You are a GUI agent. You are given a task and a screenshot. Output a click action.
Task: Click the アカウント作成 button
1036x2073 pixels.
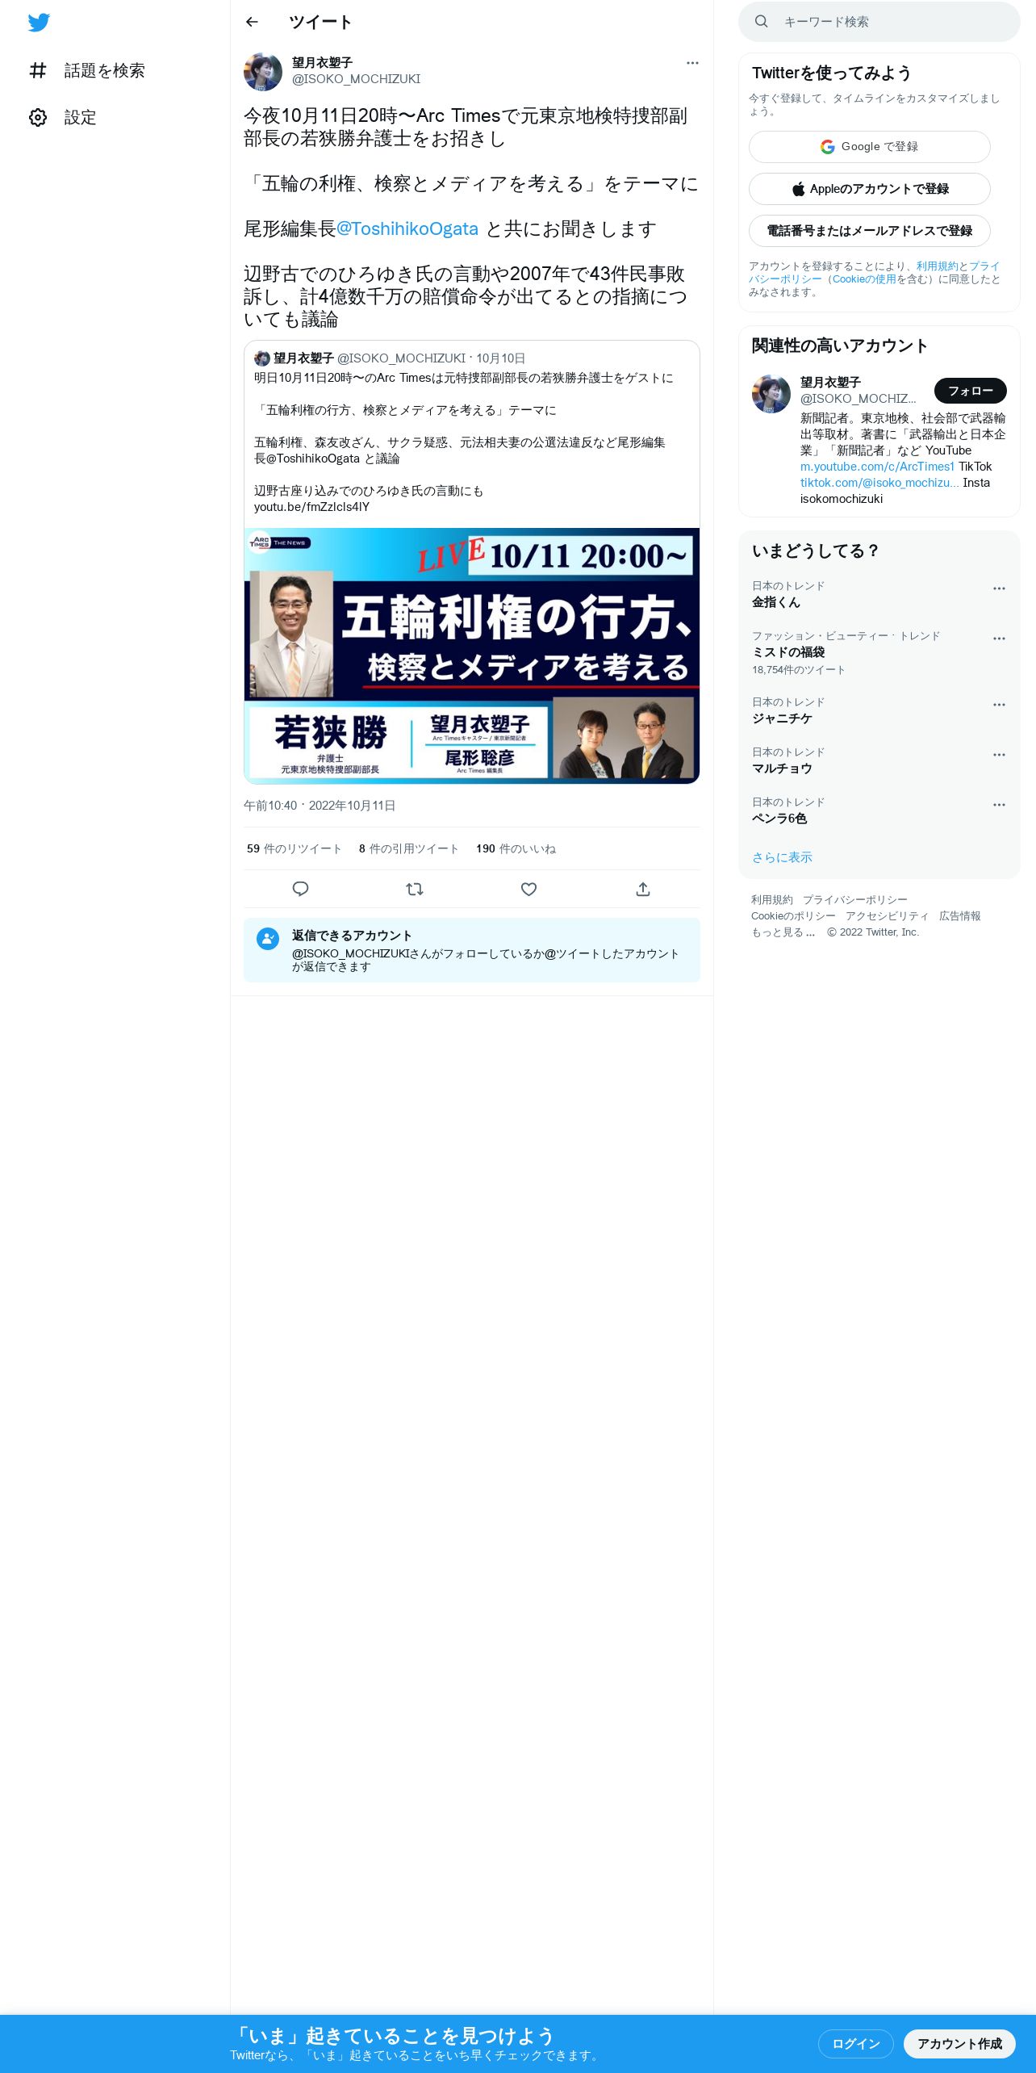pyautogui.click(x=959, y=2044)
